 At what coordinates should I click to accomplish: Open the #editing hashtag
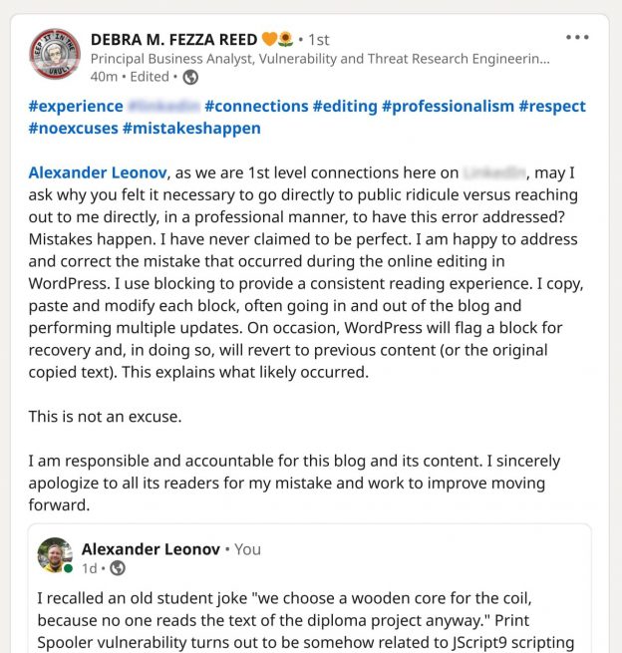click(345, 107)
